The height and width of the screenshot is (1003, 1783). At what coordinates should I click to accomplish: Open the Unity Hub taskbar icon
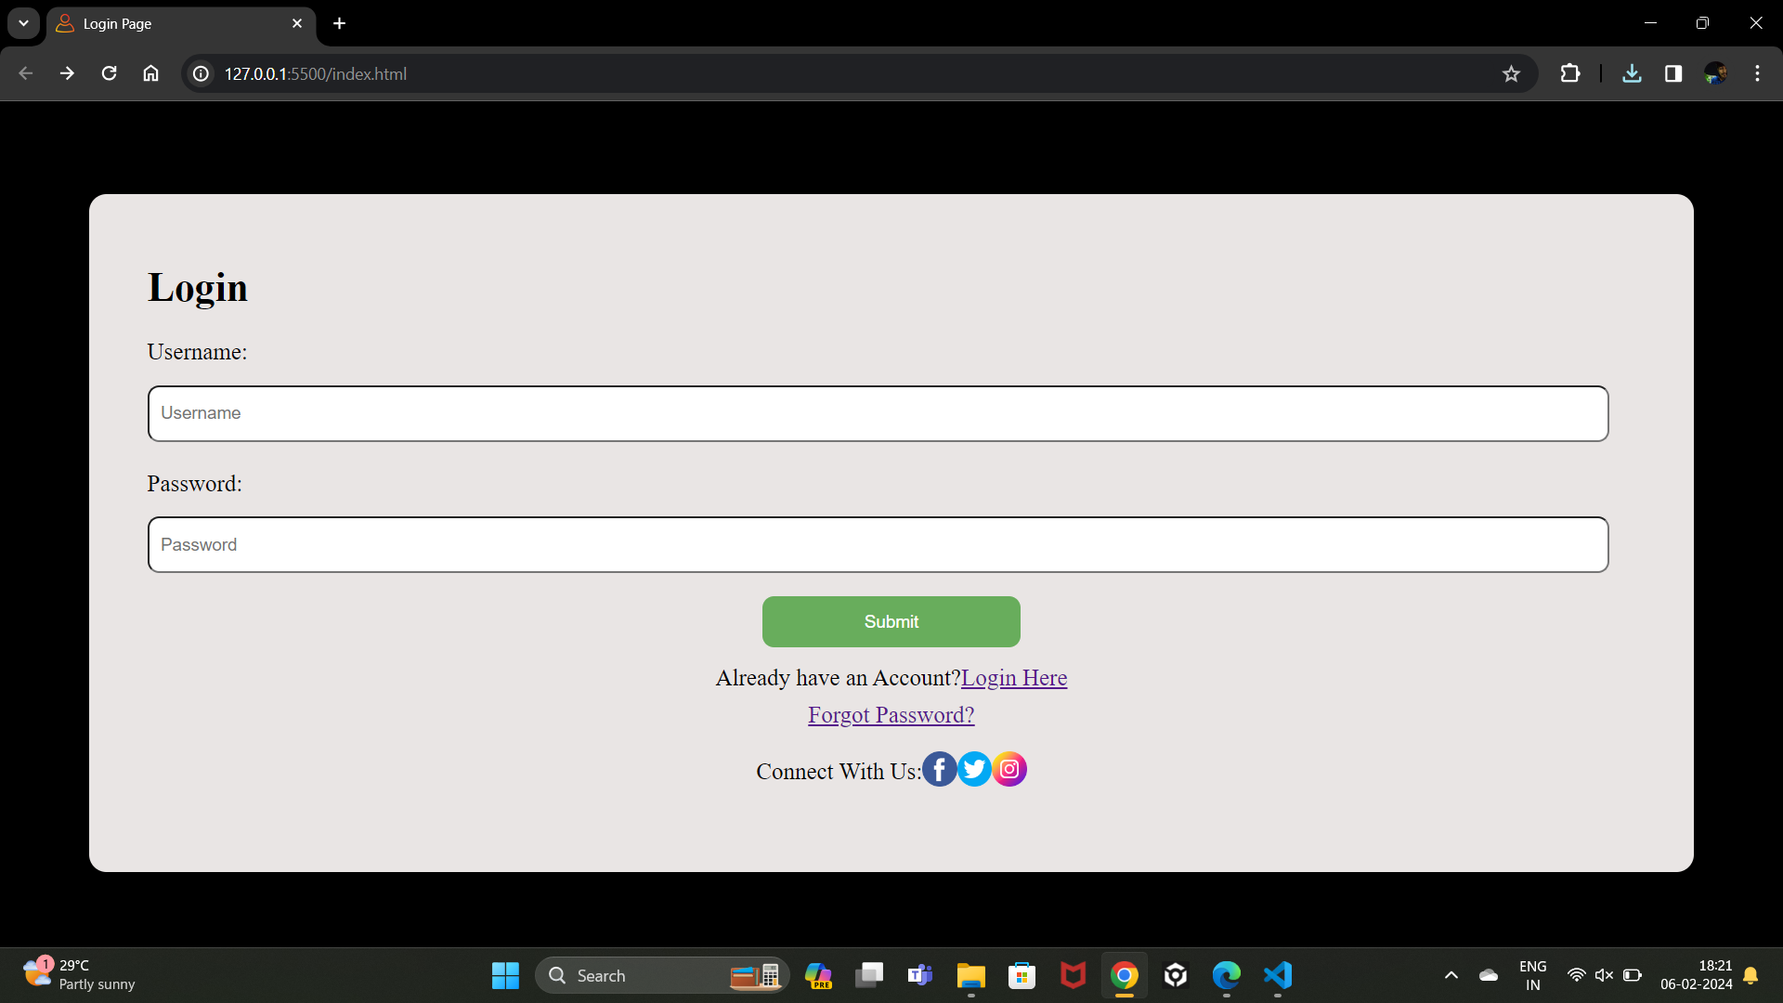[x=1176, y=975]
